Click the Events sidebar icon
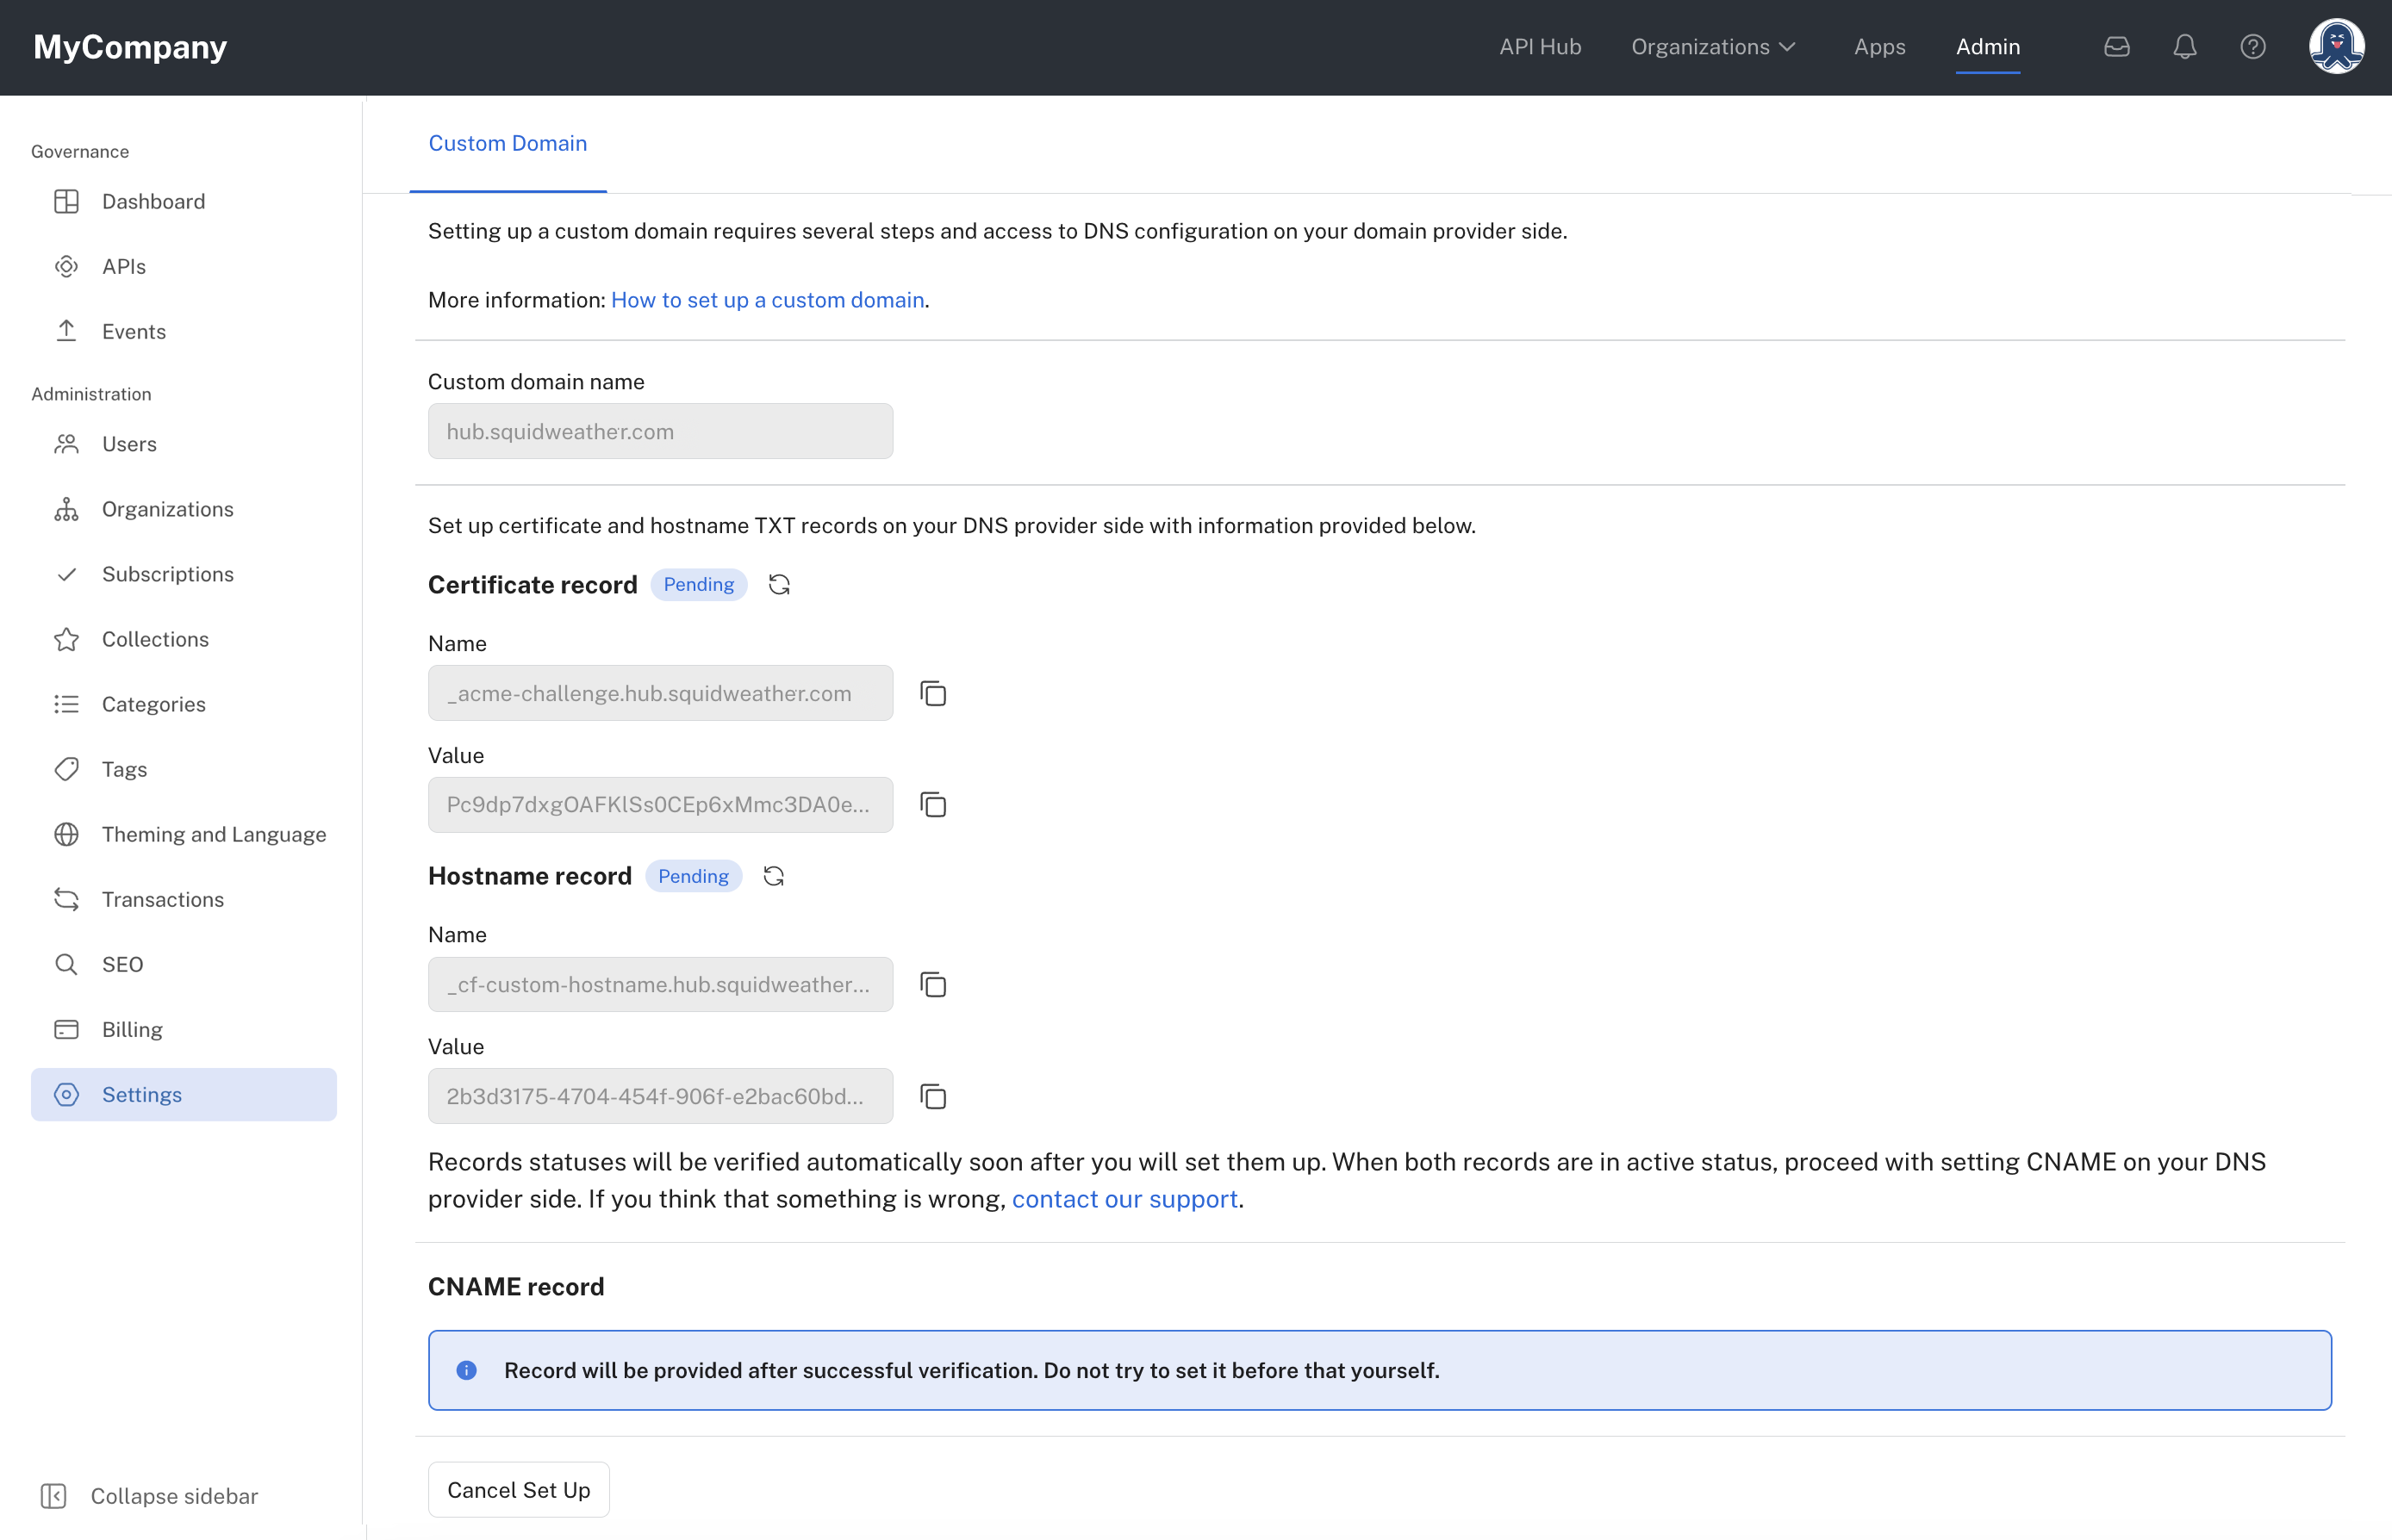Image resolution: width=2392 pixels, height=1540 pixels. (65, 329)
